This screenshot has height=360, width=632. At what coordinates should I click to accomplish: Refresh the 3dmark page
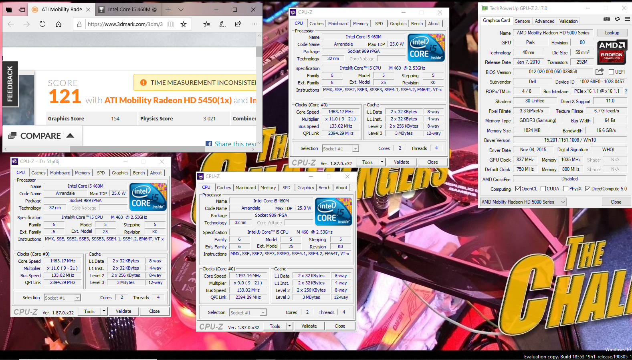42,24
